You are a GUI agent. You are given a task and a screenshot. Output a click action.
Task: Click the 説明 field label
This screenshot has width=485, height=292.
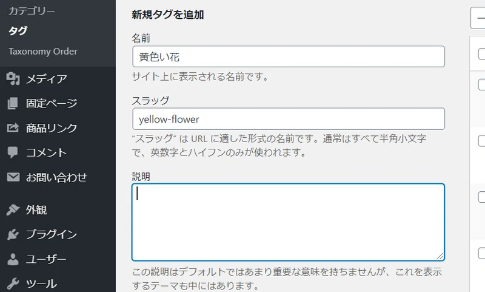point(141,177)
